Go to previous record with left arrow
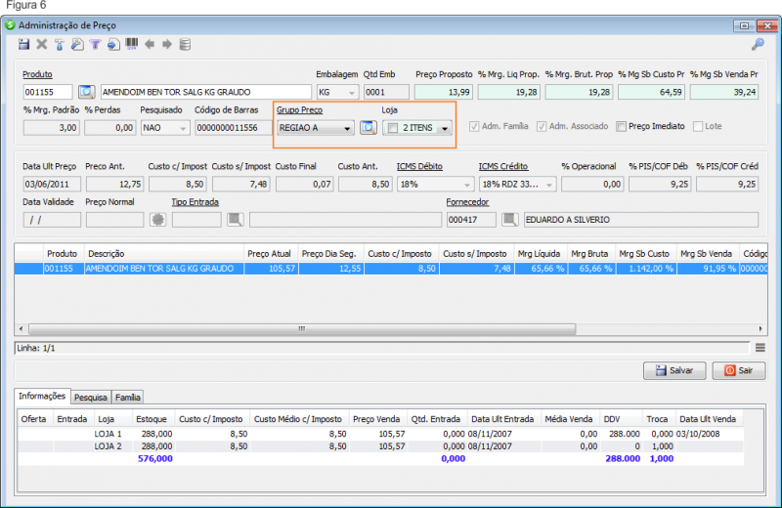This screenshot has height=508, width=782. [150, 44]
